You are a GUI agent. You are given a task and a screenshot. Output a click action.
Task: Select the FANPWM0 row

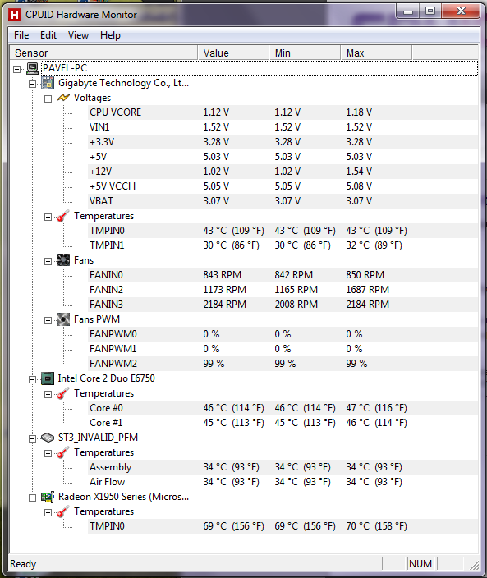(x=283, y=334)
